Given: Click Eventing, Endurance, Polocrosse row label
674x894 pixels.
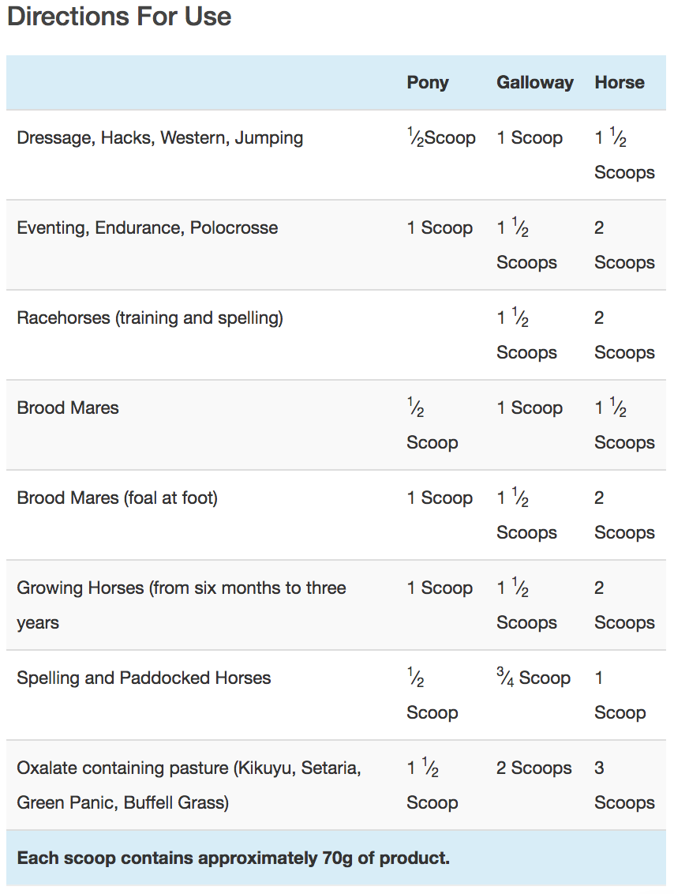Looking at the screenshot, I should 147,228.
